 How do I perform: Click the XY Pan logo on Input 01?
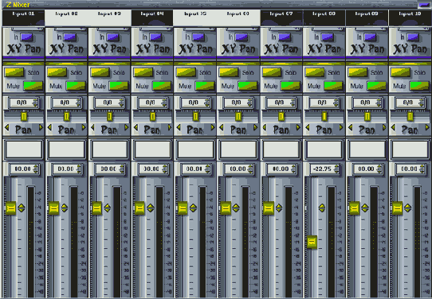point(24,49)
